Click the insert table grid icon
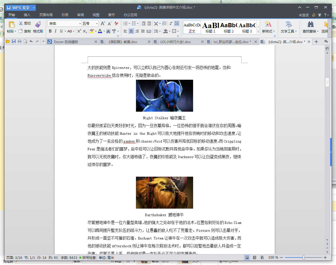336x265 pixels. (164, 24)
